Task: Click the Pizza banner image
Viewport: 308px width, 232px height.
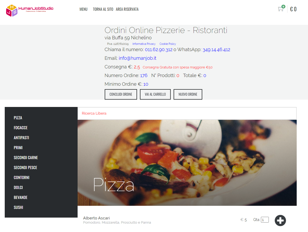Action: click(187, 163)
